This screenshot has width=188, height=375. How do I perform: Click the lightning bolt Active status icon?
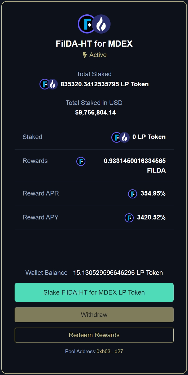(85, 55)
